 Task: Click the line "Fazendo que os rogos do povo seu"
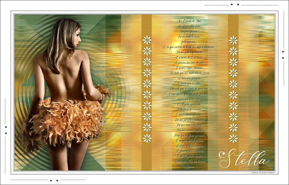pos(189,89)
